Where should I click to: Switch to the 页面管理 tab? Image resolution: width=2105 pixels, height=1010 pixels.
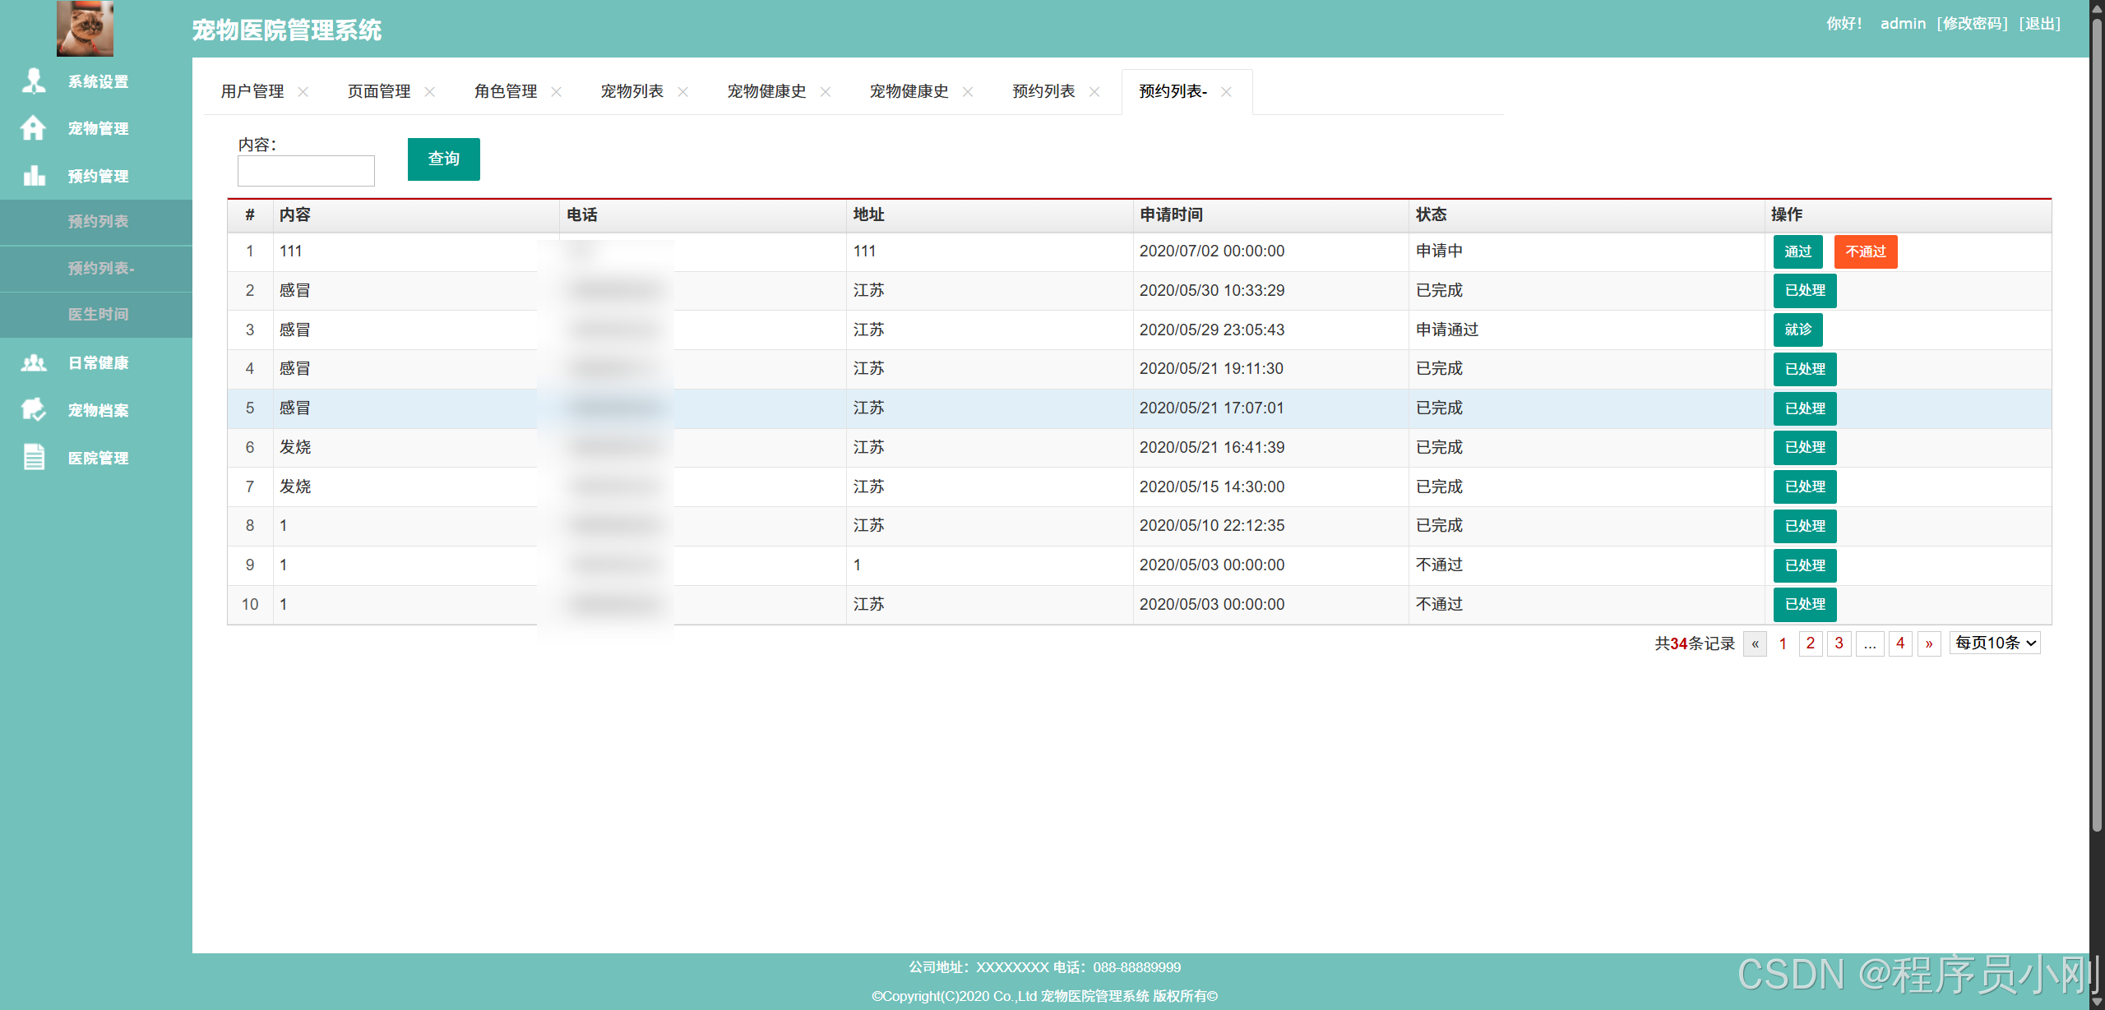(378, 91)
